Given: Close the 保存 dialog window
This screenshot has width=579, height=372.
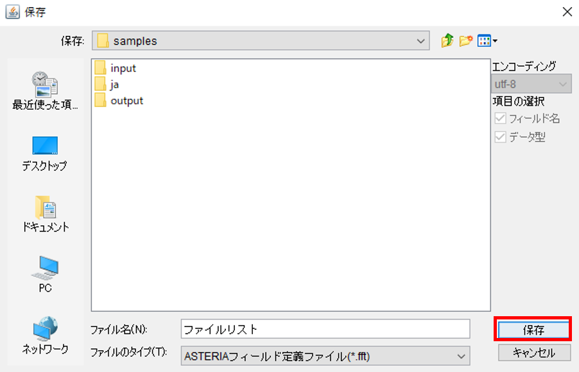Looking at the screenshot, I should point(567,12).
